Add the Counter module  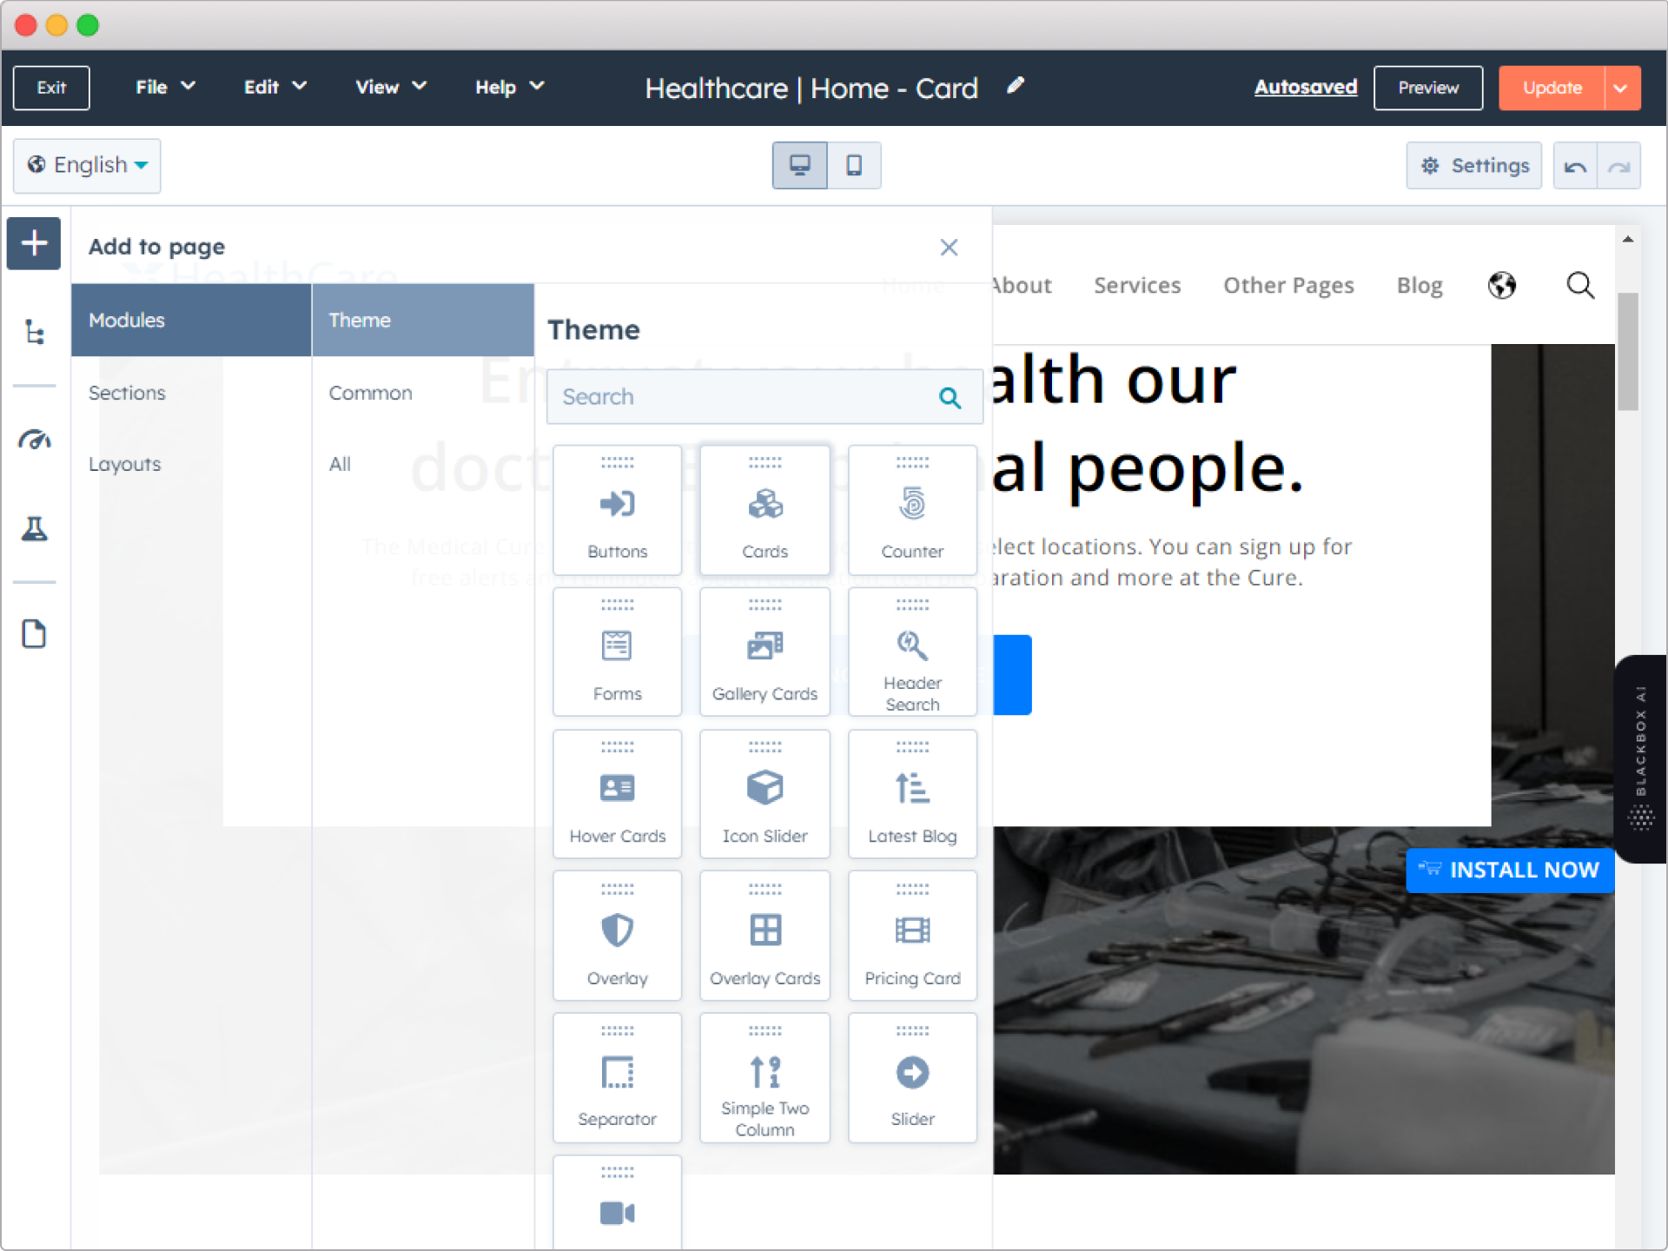[x=911, y=510]
